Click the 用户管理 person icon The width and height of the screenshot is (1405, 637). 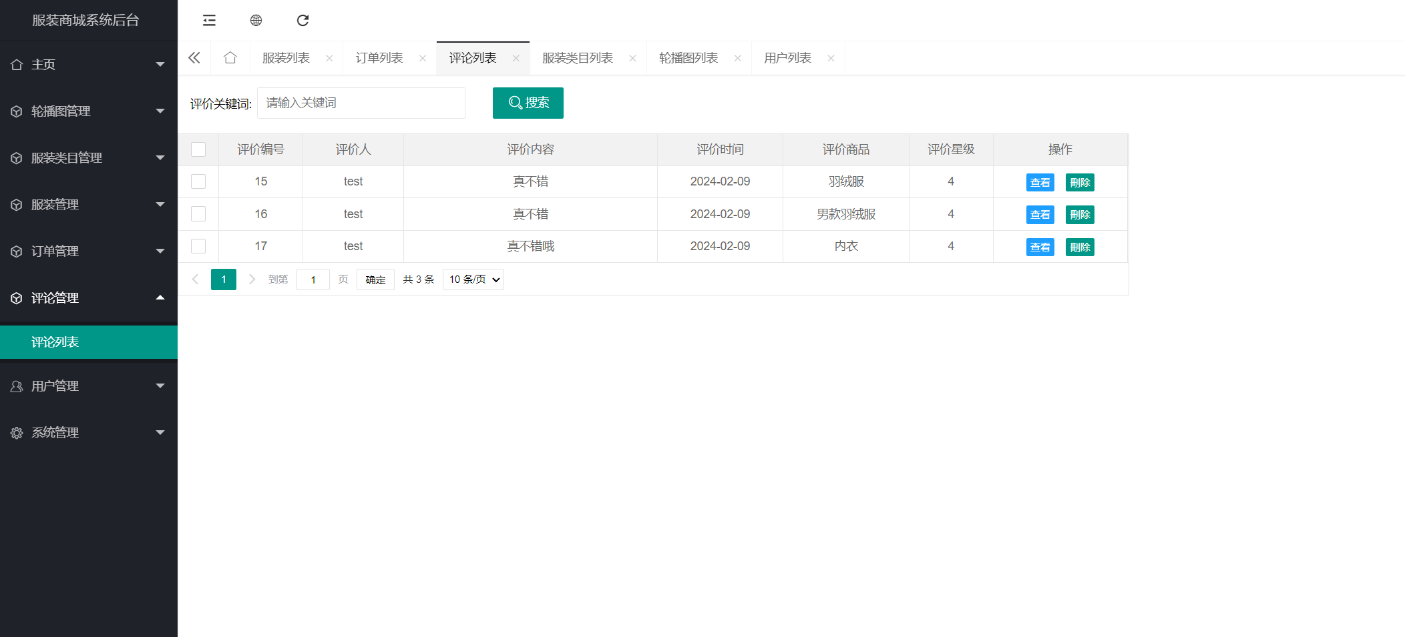16,386
